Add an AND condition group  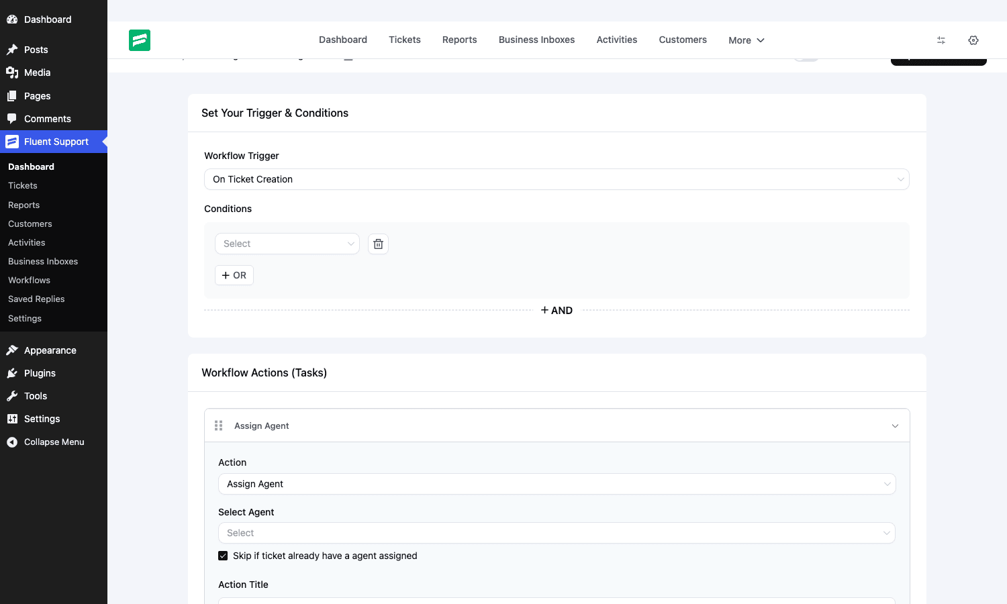557,310
